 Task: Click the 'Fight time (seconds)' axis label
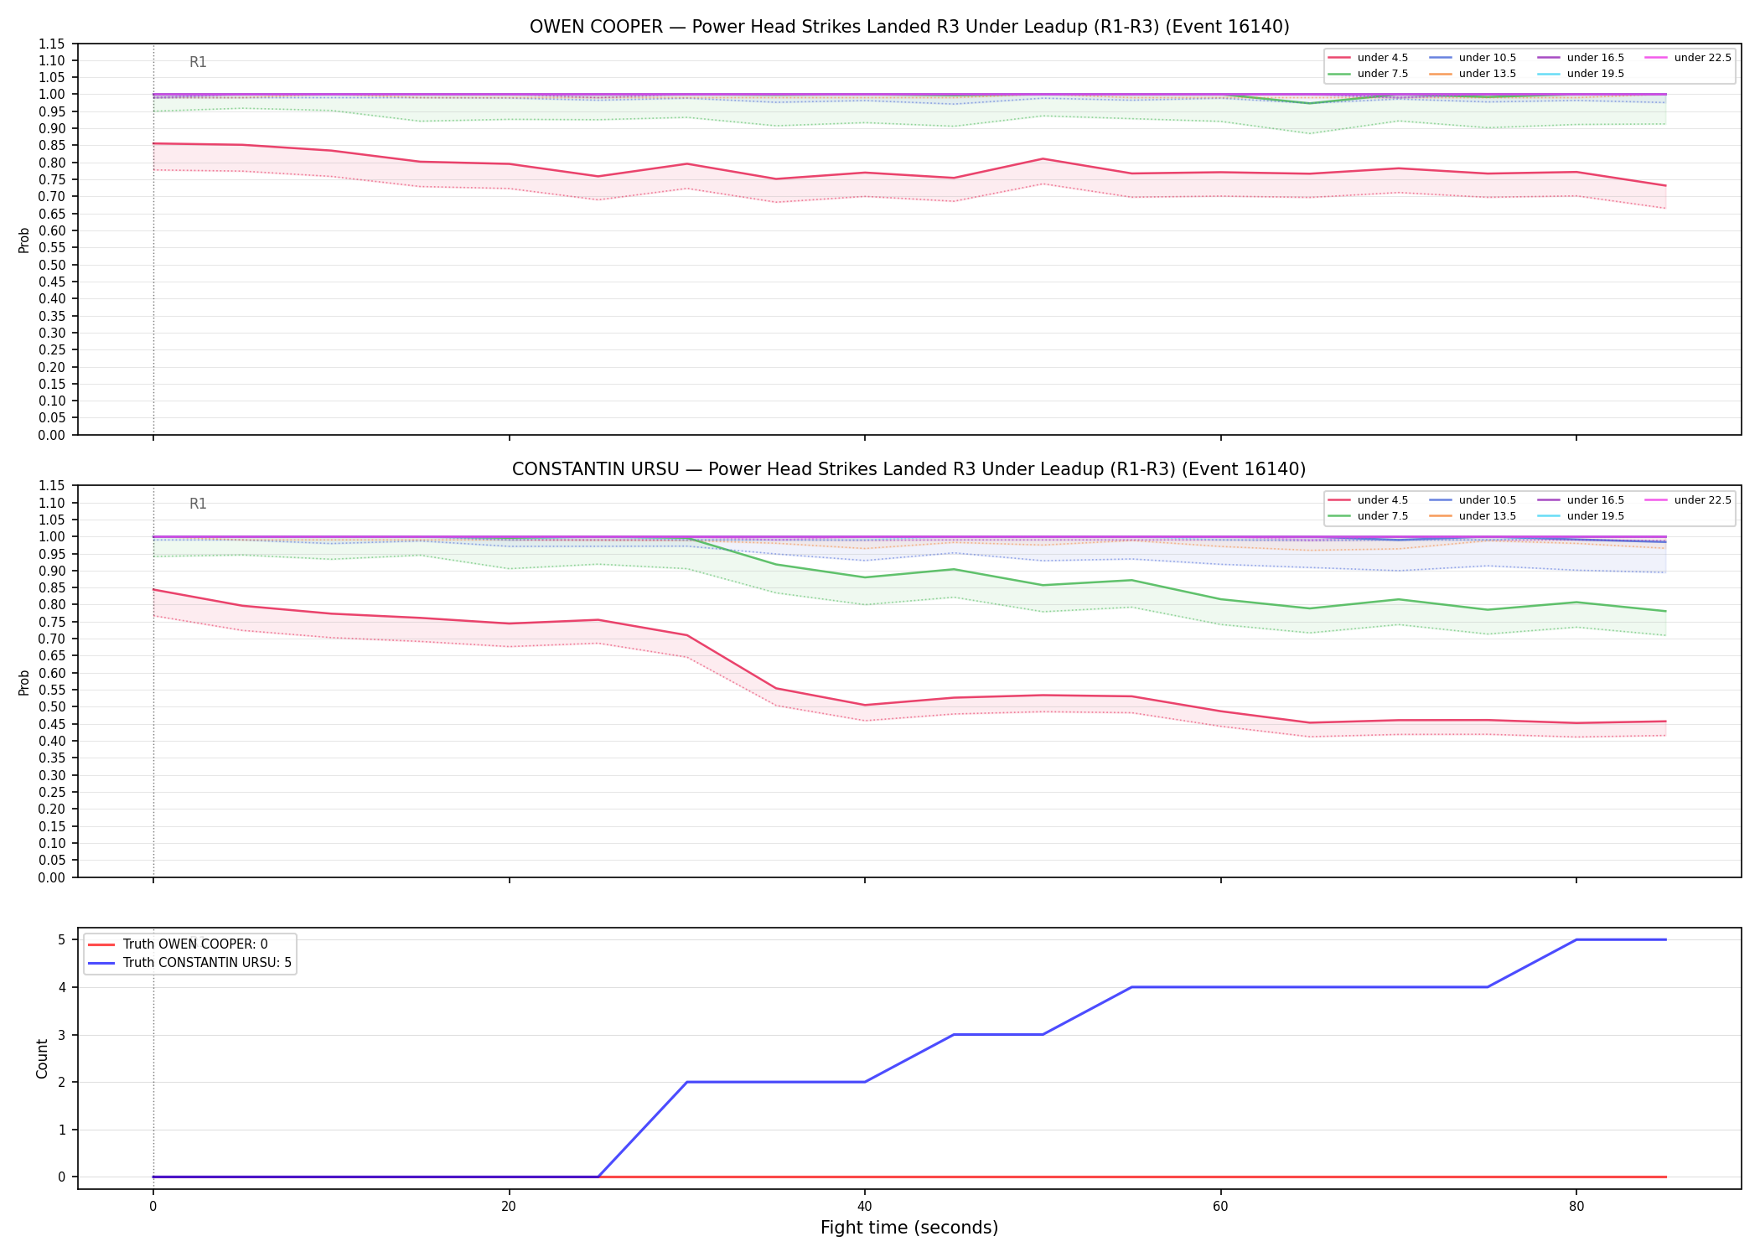tap(909, 1228)
